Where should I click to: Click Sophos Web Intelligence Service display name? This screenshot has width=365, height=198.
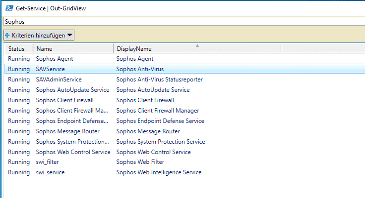(159, 172)
